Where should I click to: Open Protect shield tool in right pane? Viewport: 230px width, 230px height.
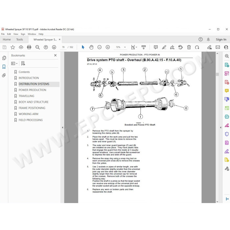227,134
